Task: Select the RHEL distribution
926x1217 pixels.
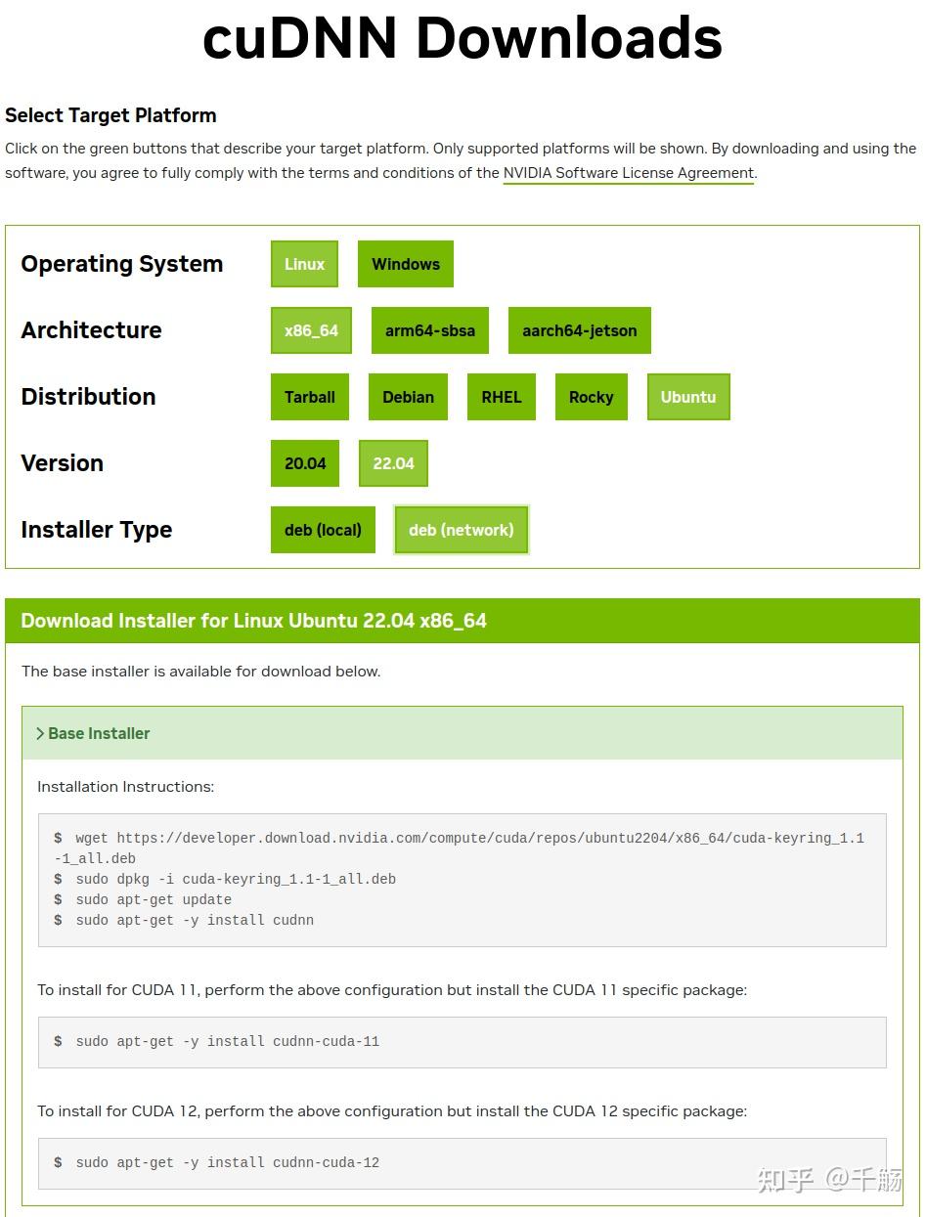Action: (x=501, y=397)
